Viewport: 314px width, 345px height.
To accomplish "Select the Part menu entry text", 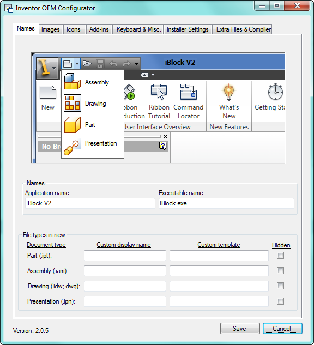I will point(90,125).
